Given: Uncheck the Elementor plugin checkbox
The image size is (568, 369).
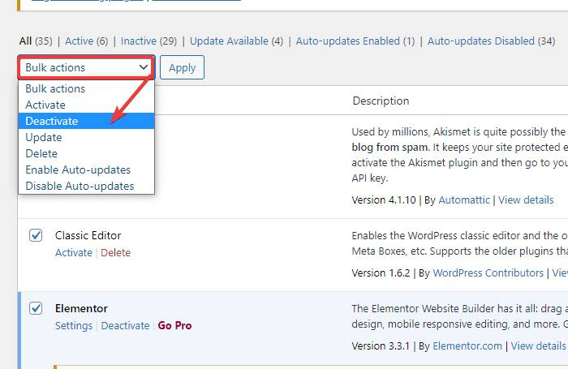Looking at the screenshot, I should [36, 308].
